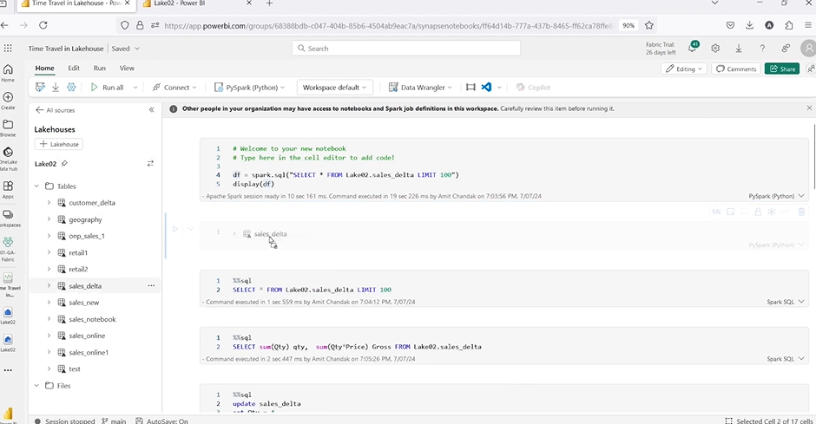Collapse the Tables tree folder
Image resolution: width=816 pixels, height=424 pixels.
[x=36, y=186]
